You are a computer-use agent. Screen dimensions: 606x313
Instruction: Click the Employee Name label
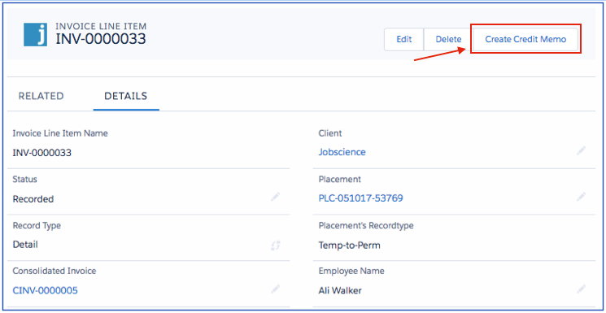pos(351,272)
